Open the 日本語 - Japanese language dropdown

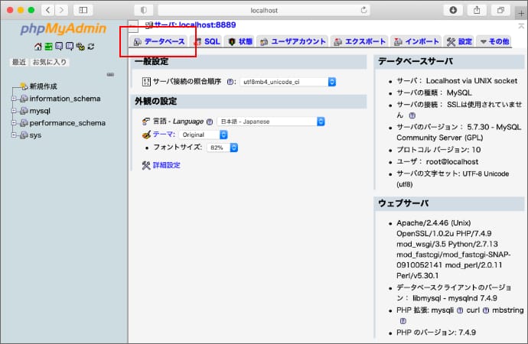tap(271, 121)
